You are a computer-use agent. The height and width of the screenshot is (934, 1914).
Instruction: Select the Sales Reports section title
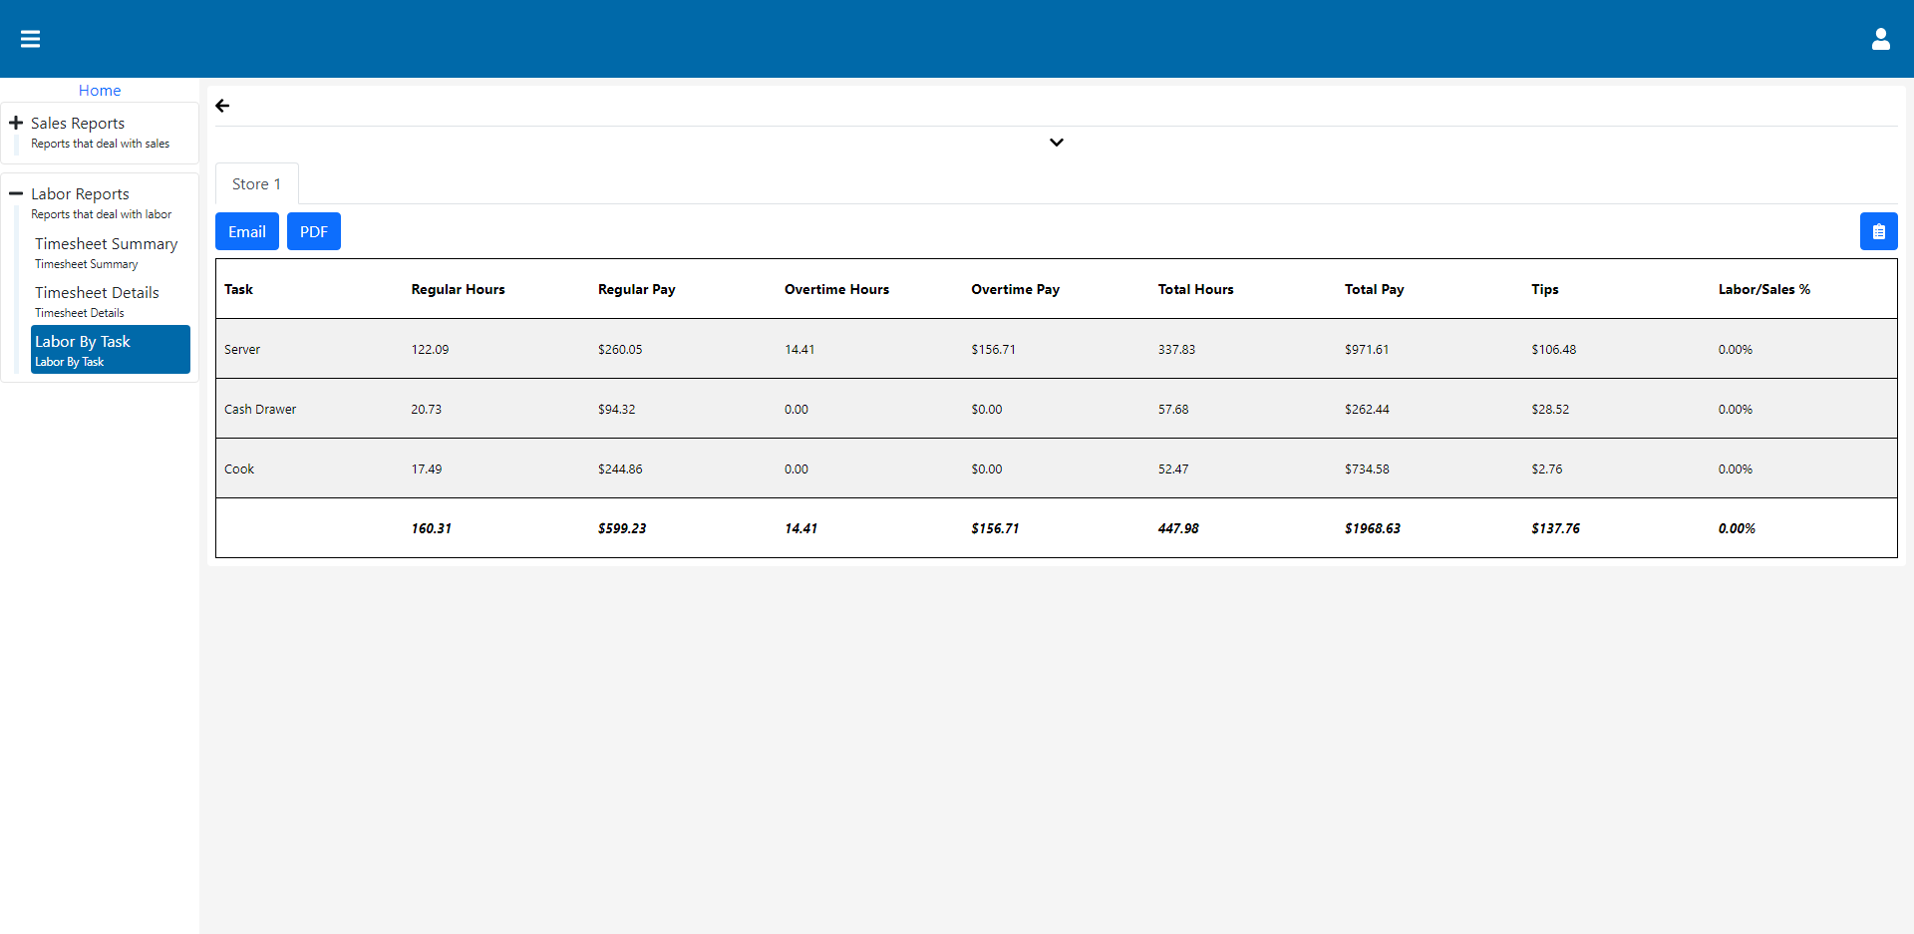click(x=78, y=123)
